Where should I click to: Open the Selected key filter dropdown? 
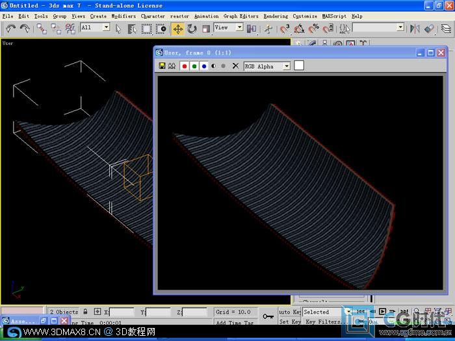pyautogui.click(x=327, y=312)
